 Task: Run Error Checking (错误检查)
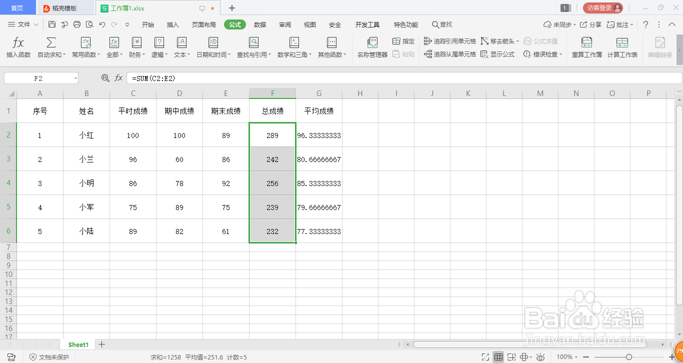(x=544, y=54)
